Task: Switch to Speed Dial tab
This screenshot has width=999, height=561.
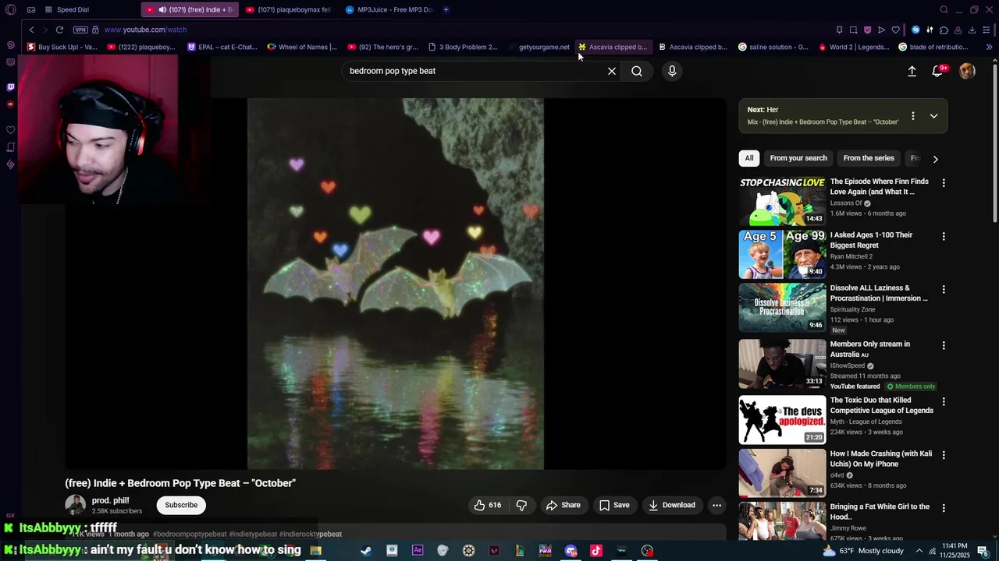Action: click(67, 10)
